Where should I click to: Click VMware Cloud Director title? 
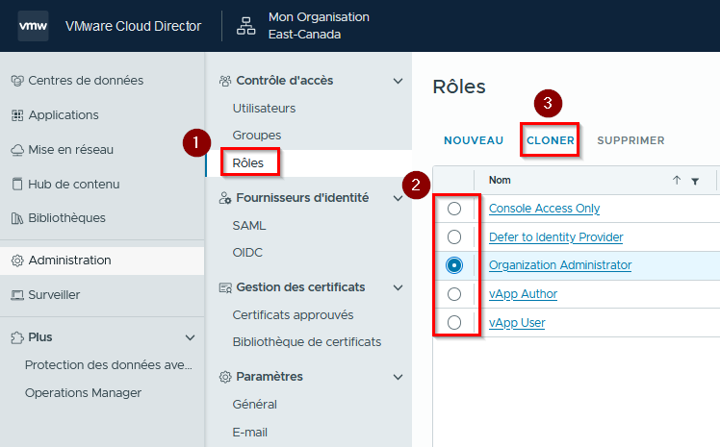coord(133,26)
